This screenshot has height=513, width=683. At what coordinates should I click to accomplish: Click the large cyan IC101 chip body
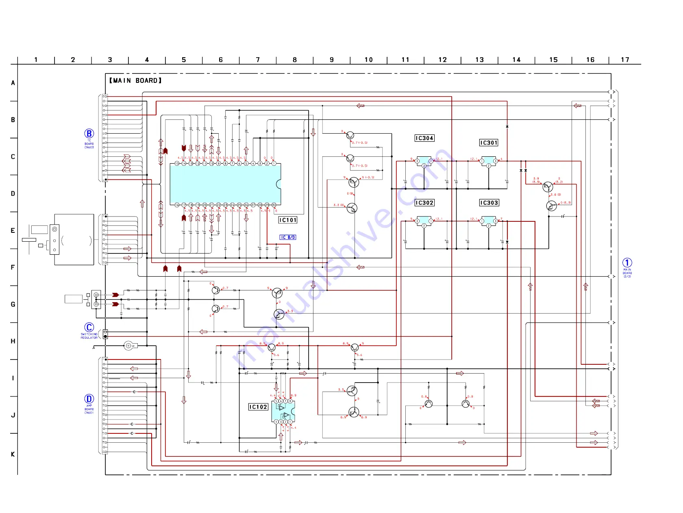(x=225, y=184)
